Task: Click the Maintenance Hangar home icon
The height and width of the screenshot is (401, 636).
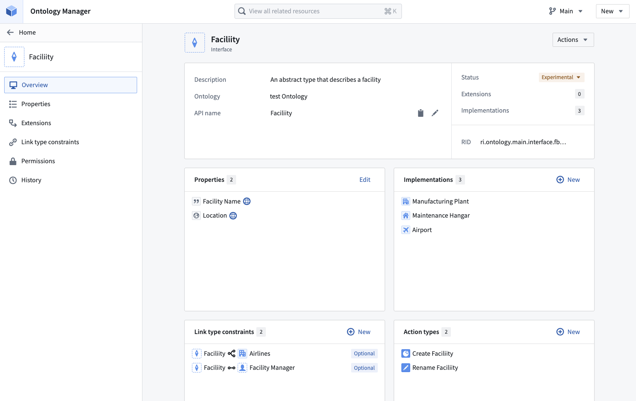Action: (x=406, y=216)
